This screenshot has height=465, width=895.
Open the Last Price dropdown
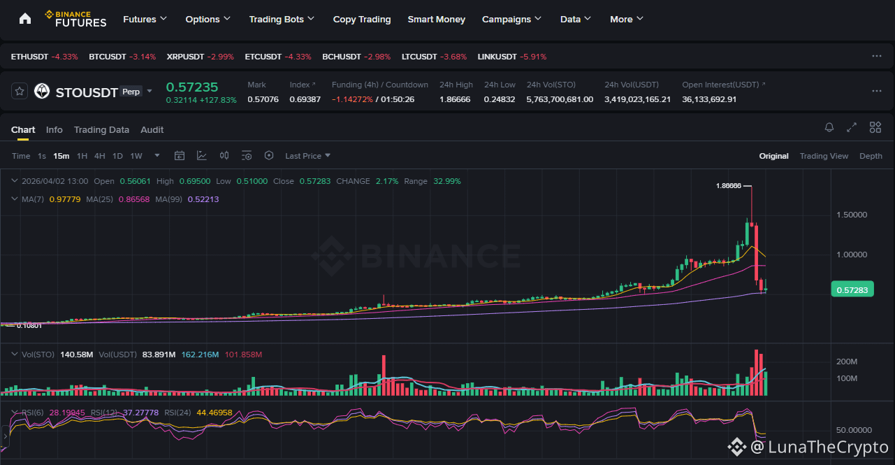(307, 156)
